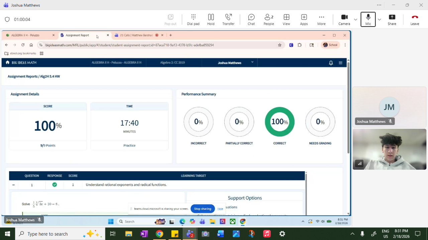Leave the call
The height and width of the screenshot is (240, 428).
coord(415,19)
